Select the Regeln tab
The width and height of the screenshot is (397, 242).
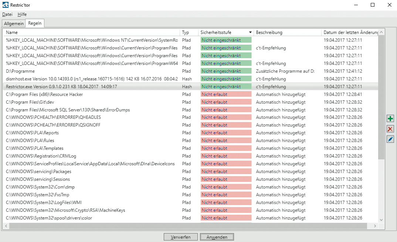35,23
